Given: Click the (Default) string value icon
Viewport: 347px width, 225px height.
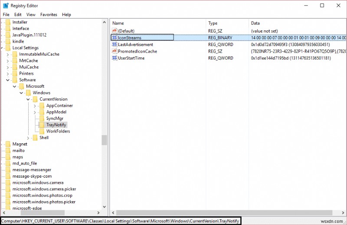Looking at the screenshot, I should (x=115, y=31).
